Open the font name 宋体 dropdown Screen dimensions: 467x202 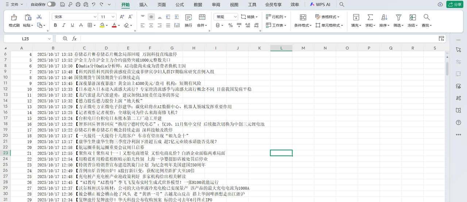tap(95, 17)
